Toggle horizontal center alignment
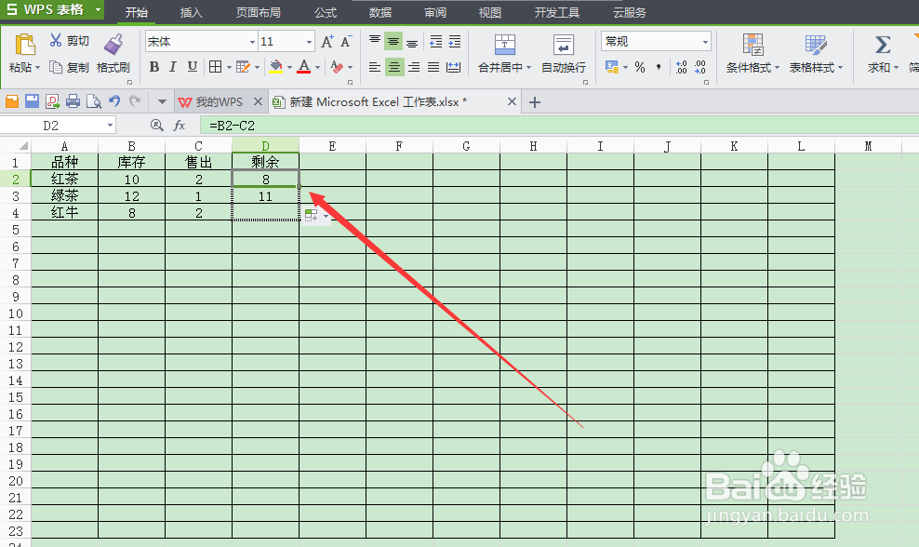Image resolution: width=919 pixels, height=547 pixels. [x=393, y=67]
